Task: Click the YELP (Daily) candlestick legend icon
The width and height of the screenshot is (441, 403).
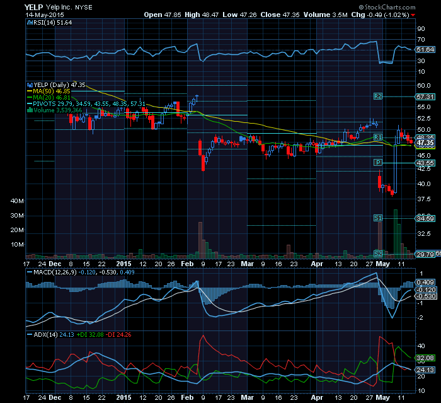Action: (x=30, y=85)
